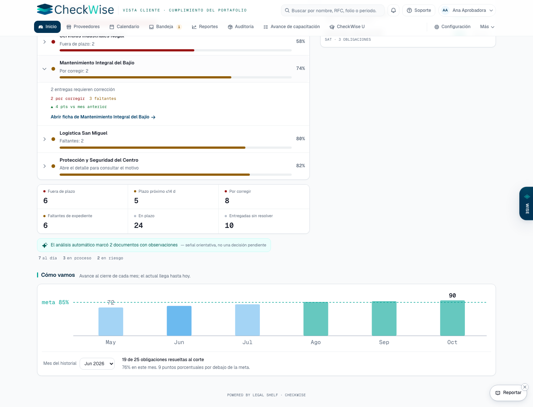Click the Bandeja badge showing 1
Viewport: 533px width, 407px height.
(x=179, y=27)
